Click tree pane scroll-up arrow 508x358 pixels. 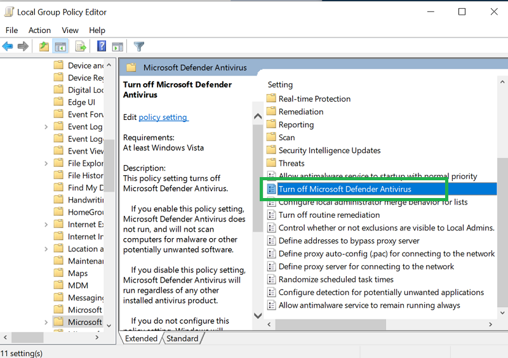[109, 65]
